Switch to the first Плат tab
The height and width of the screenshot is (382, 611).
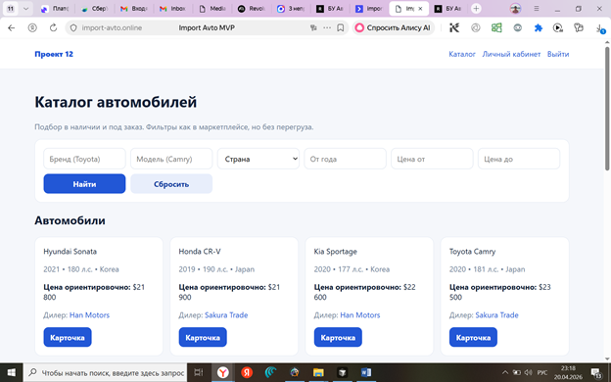[56, 8]
